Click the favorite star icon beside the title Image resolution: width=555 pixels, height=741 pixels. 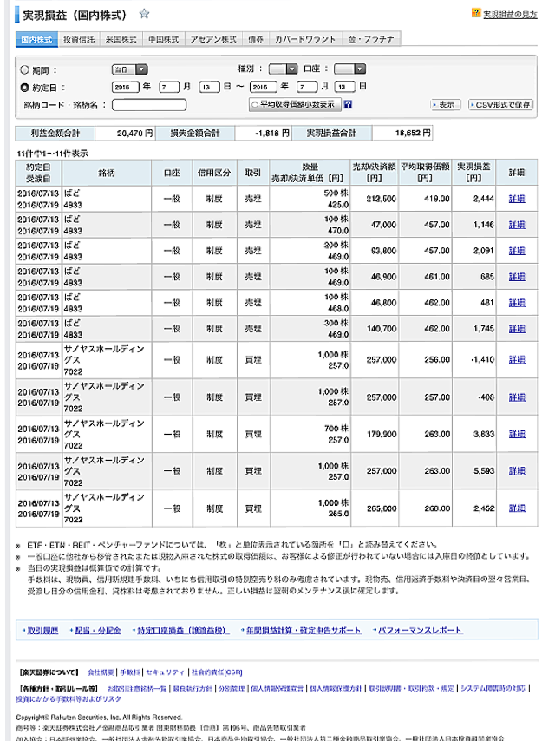[145, 14]
